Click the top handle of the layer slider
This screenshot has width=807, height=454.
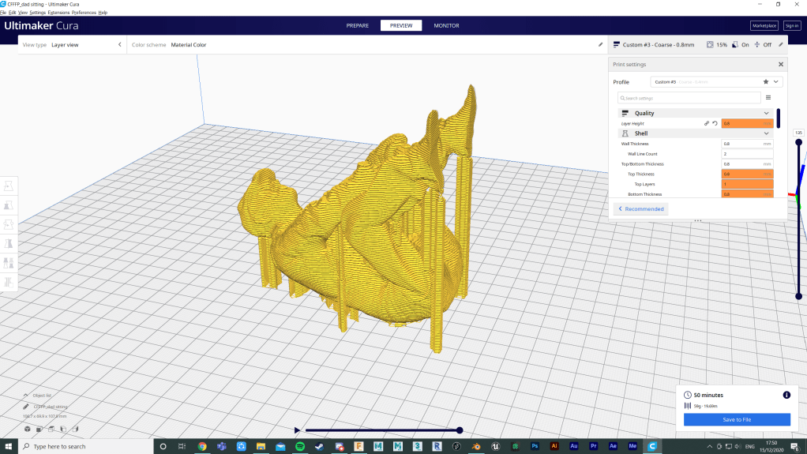[x=798, y=142]
